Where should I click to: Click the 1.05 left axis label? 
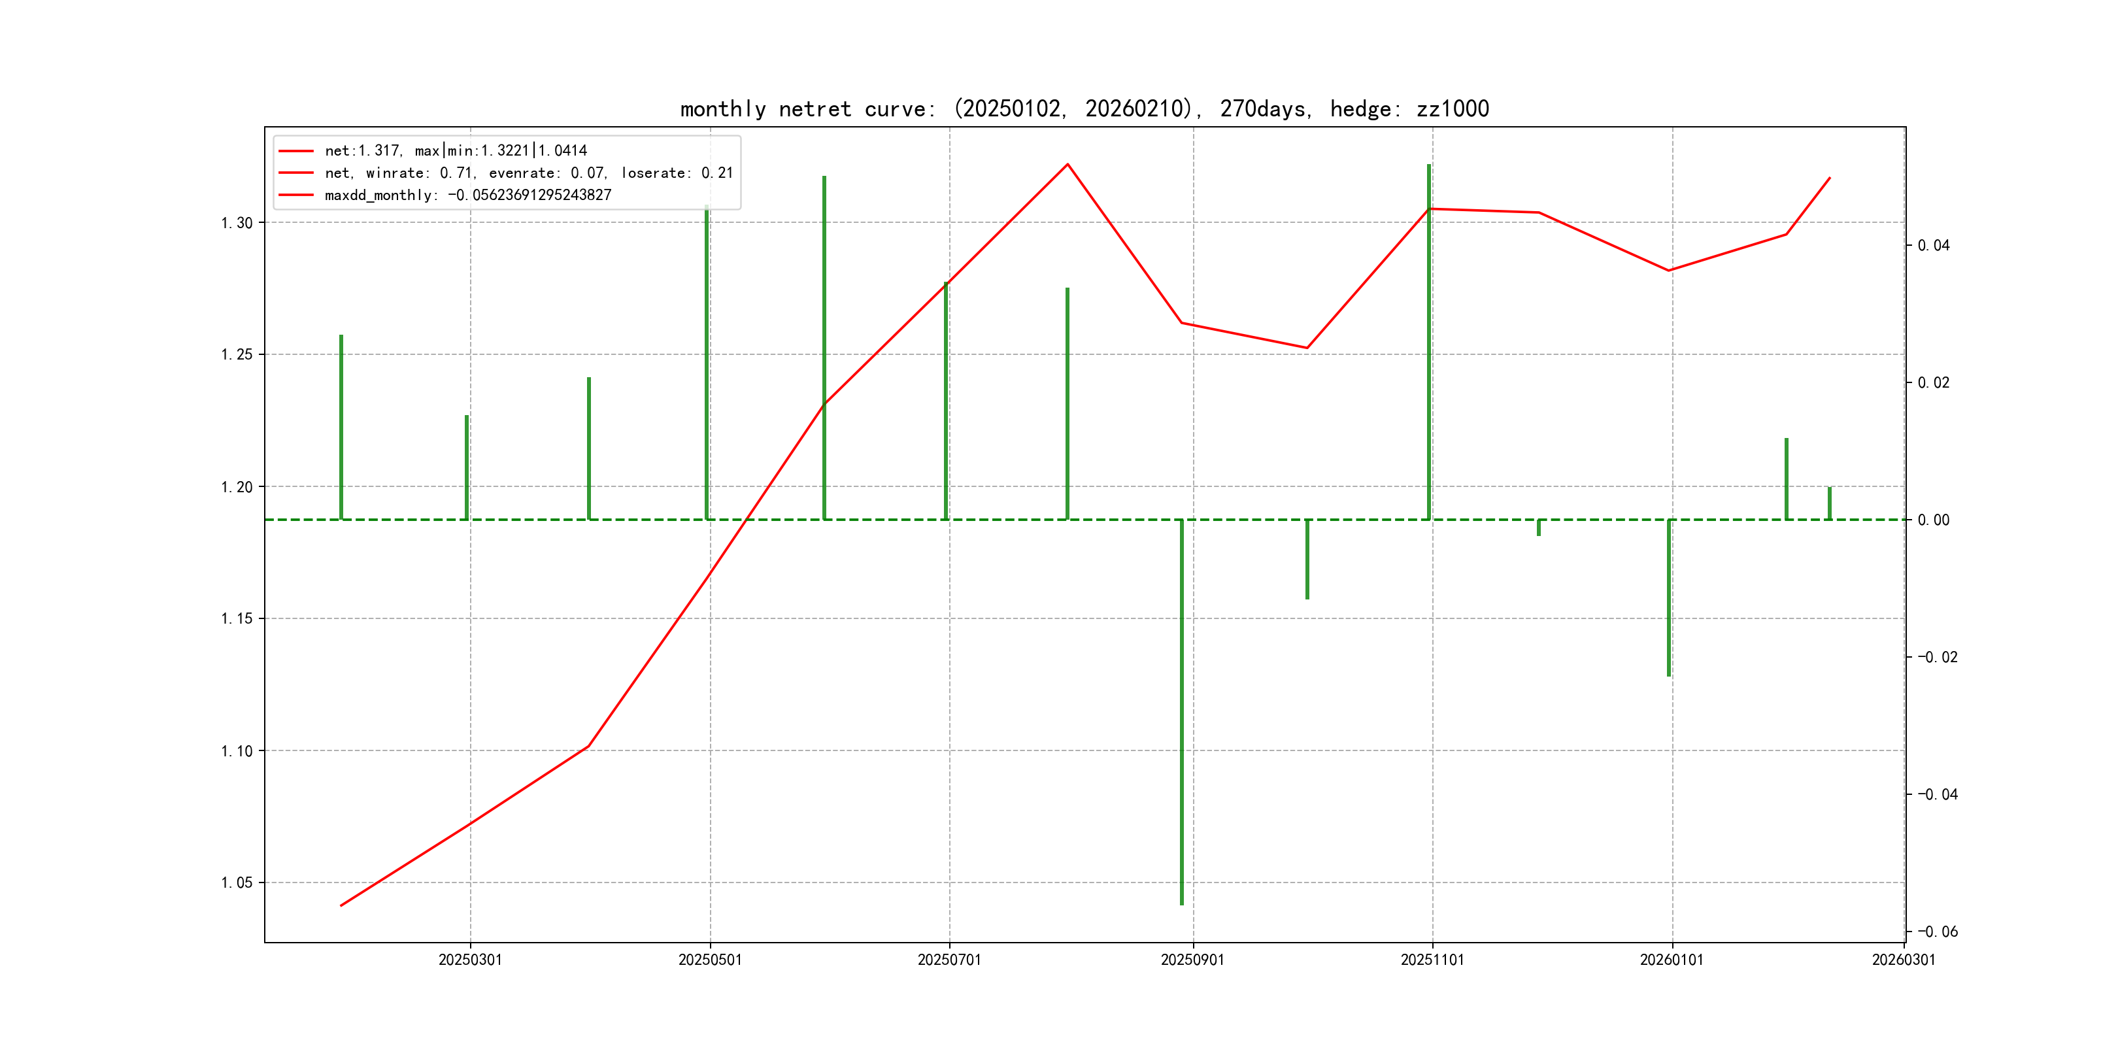[x=237, y=883]
